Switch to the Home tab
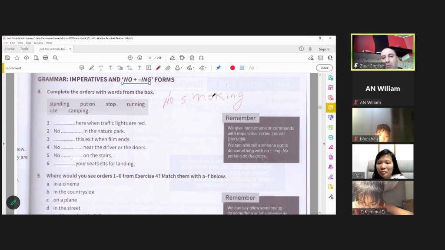This screenshot has width=445, height=250. (x=10, y=49)
